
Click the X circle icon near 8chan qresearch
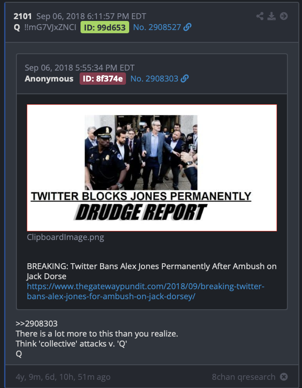click(284, 377)
